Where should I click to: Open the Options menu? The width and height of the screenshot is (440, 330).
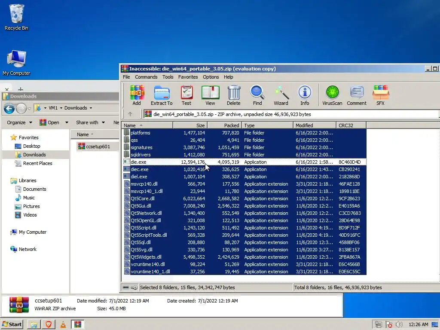click(211, 77)
